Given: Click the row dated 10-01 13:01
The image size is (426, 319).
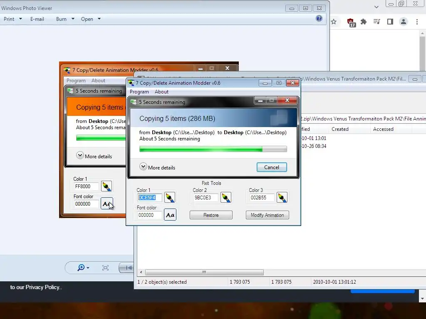Looking at the screenshot, I should [x=363, y=138].
